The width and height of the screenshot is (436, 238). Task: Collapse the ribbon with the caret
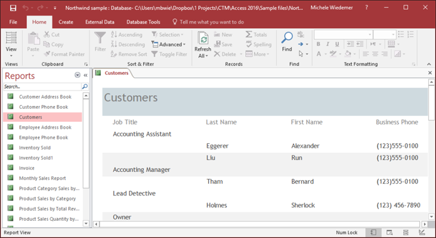429,64
